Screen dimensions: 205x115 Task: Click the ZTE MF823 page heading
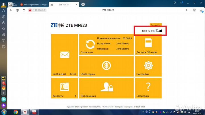(76, 25)
